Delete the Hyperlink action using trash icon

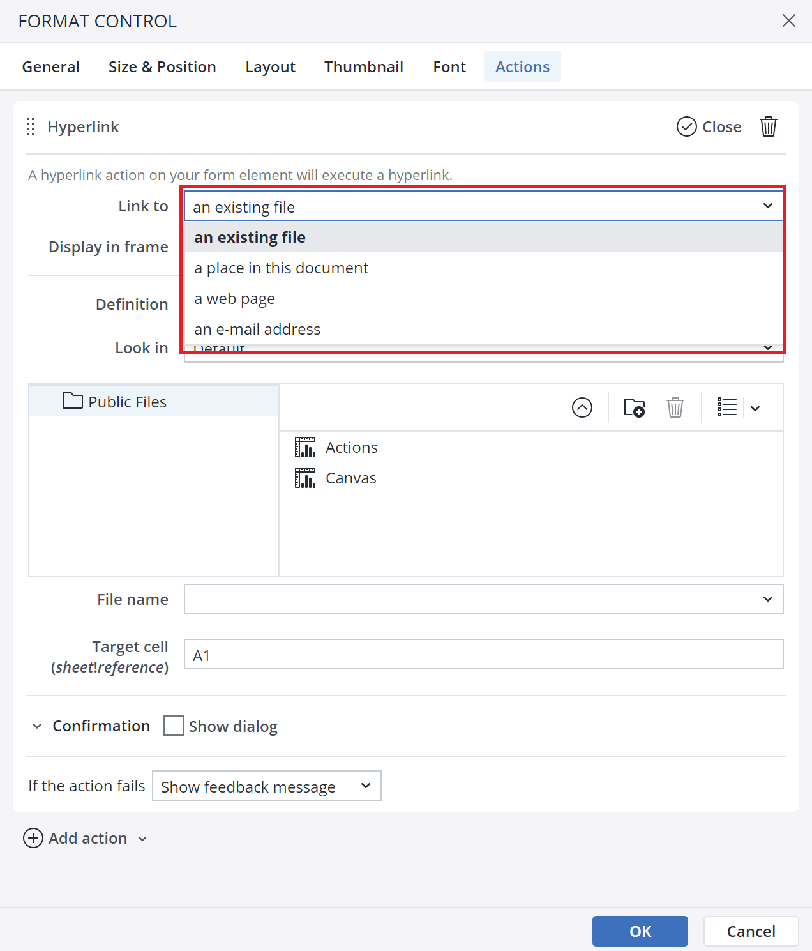pyautogui.click(x=769, y=126)
